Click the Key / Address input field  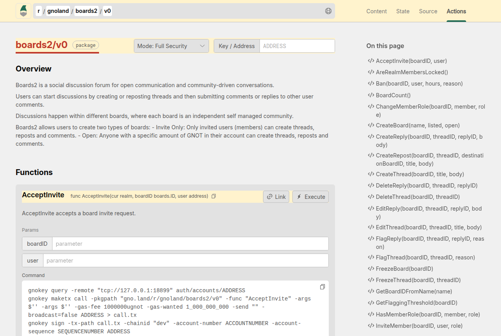click(297, 46)
